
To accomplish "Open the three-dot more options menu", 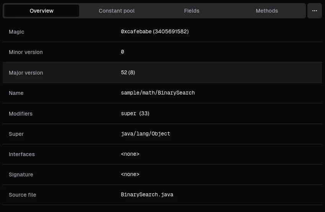I will click(x=315, y=11).
